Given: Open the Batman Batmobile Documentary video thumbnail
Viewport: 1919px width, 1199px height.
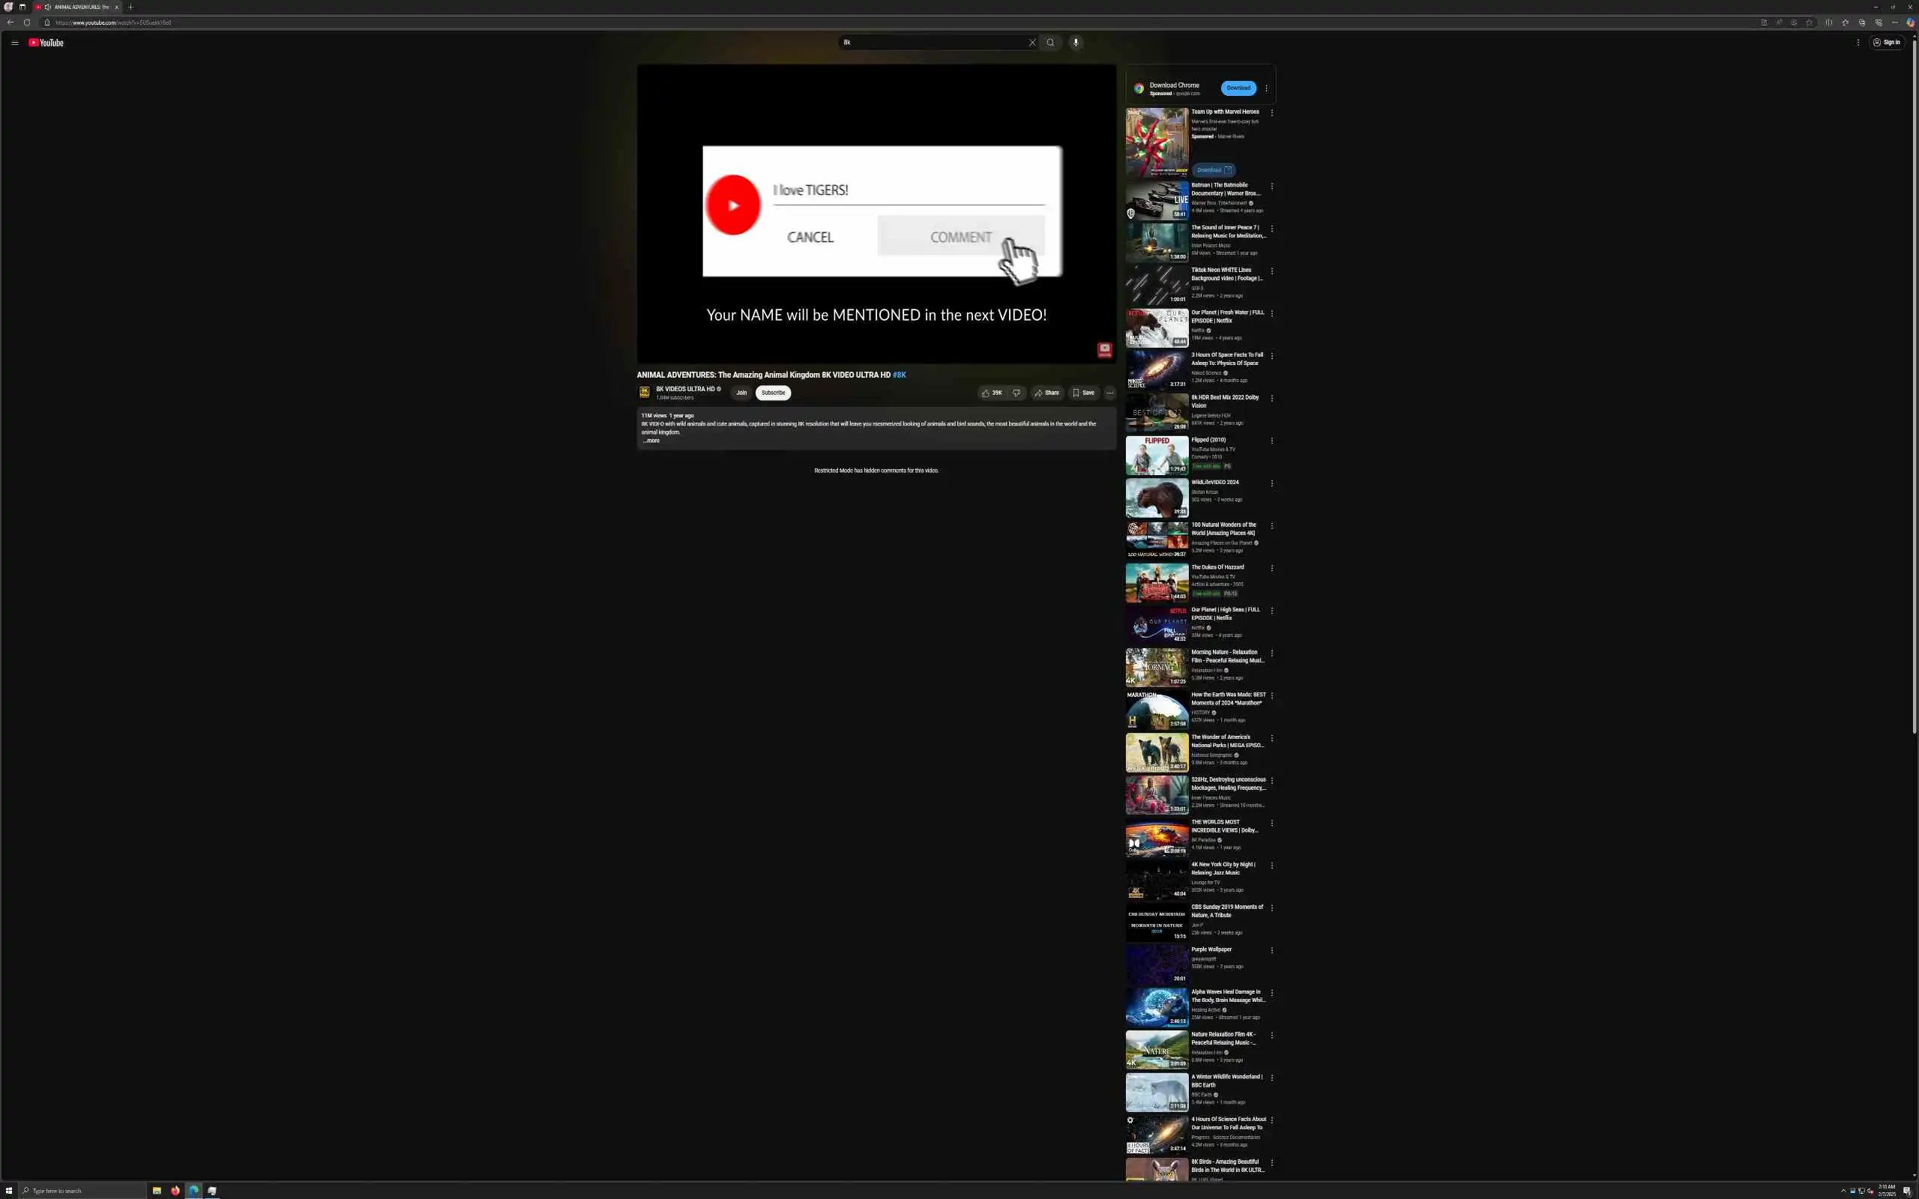Looking at the screenshot, I should (1156, 201).
